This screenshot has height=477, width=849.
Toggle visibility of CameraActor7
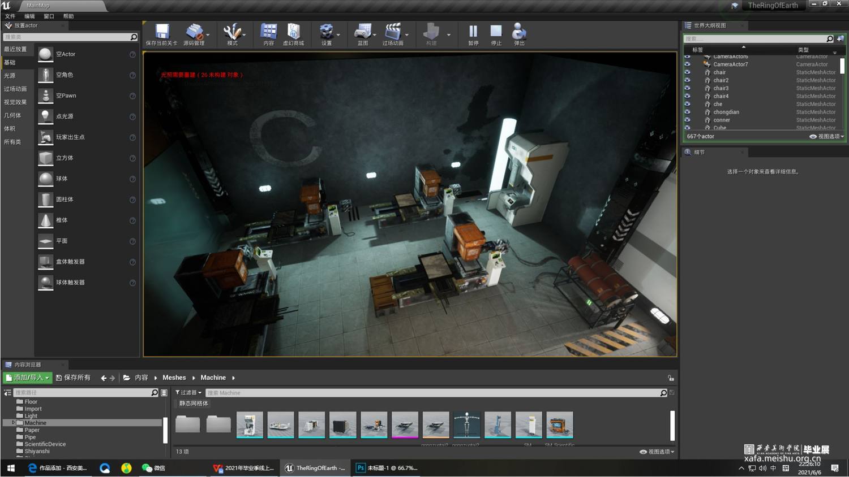pos(687,64)
